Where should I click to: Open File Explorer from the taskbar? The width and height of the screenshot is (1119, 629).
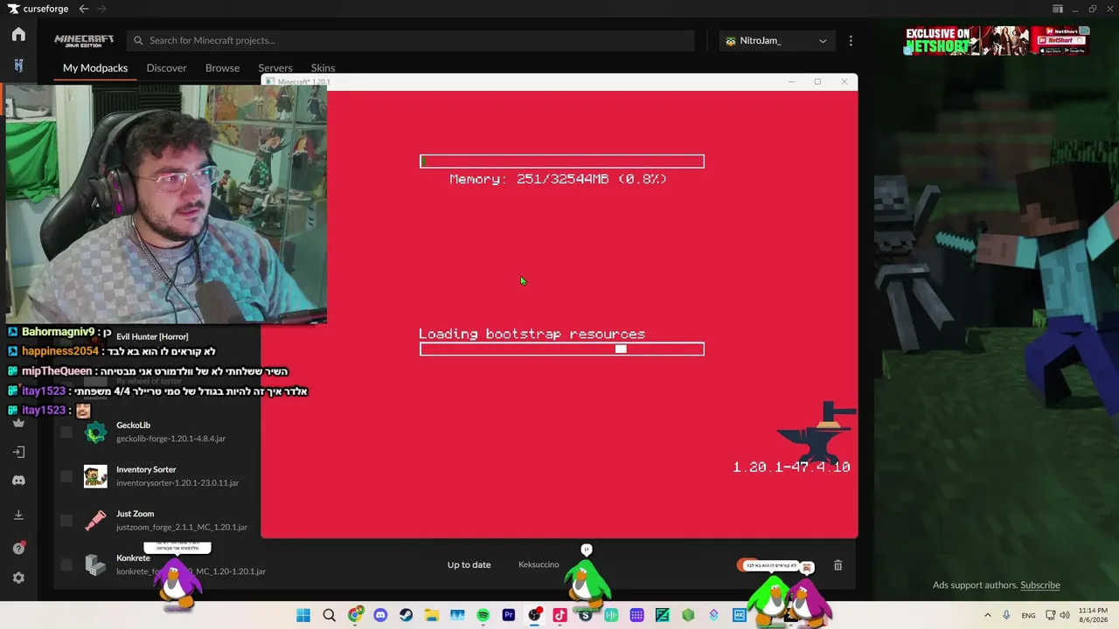[432, 615]
